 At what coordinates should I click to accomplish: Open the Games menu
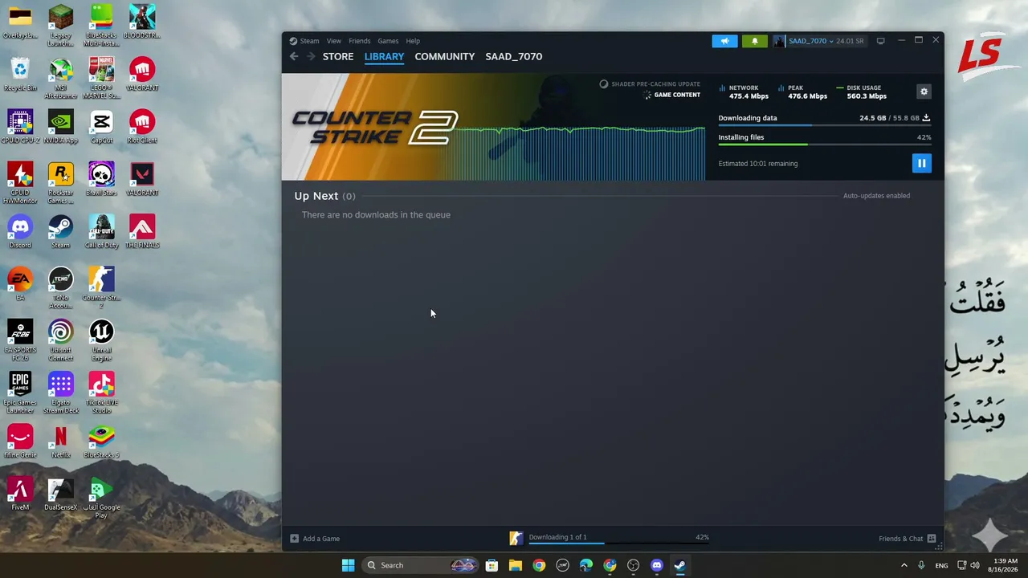pyautogui.click(x=388, y=41)
